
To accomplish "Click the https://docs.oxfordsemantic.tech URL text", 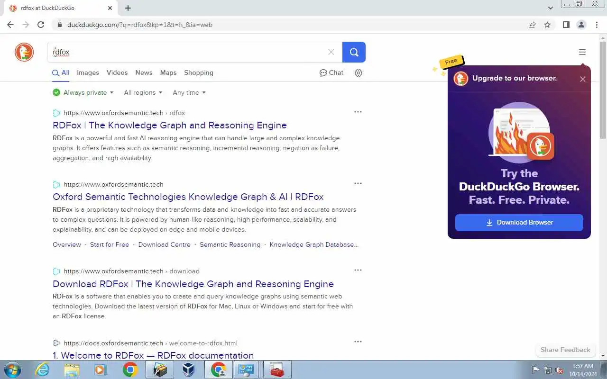I will coord(113,343).
